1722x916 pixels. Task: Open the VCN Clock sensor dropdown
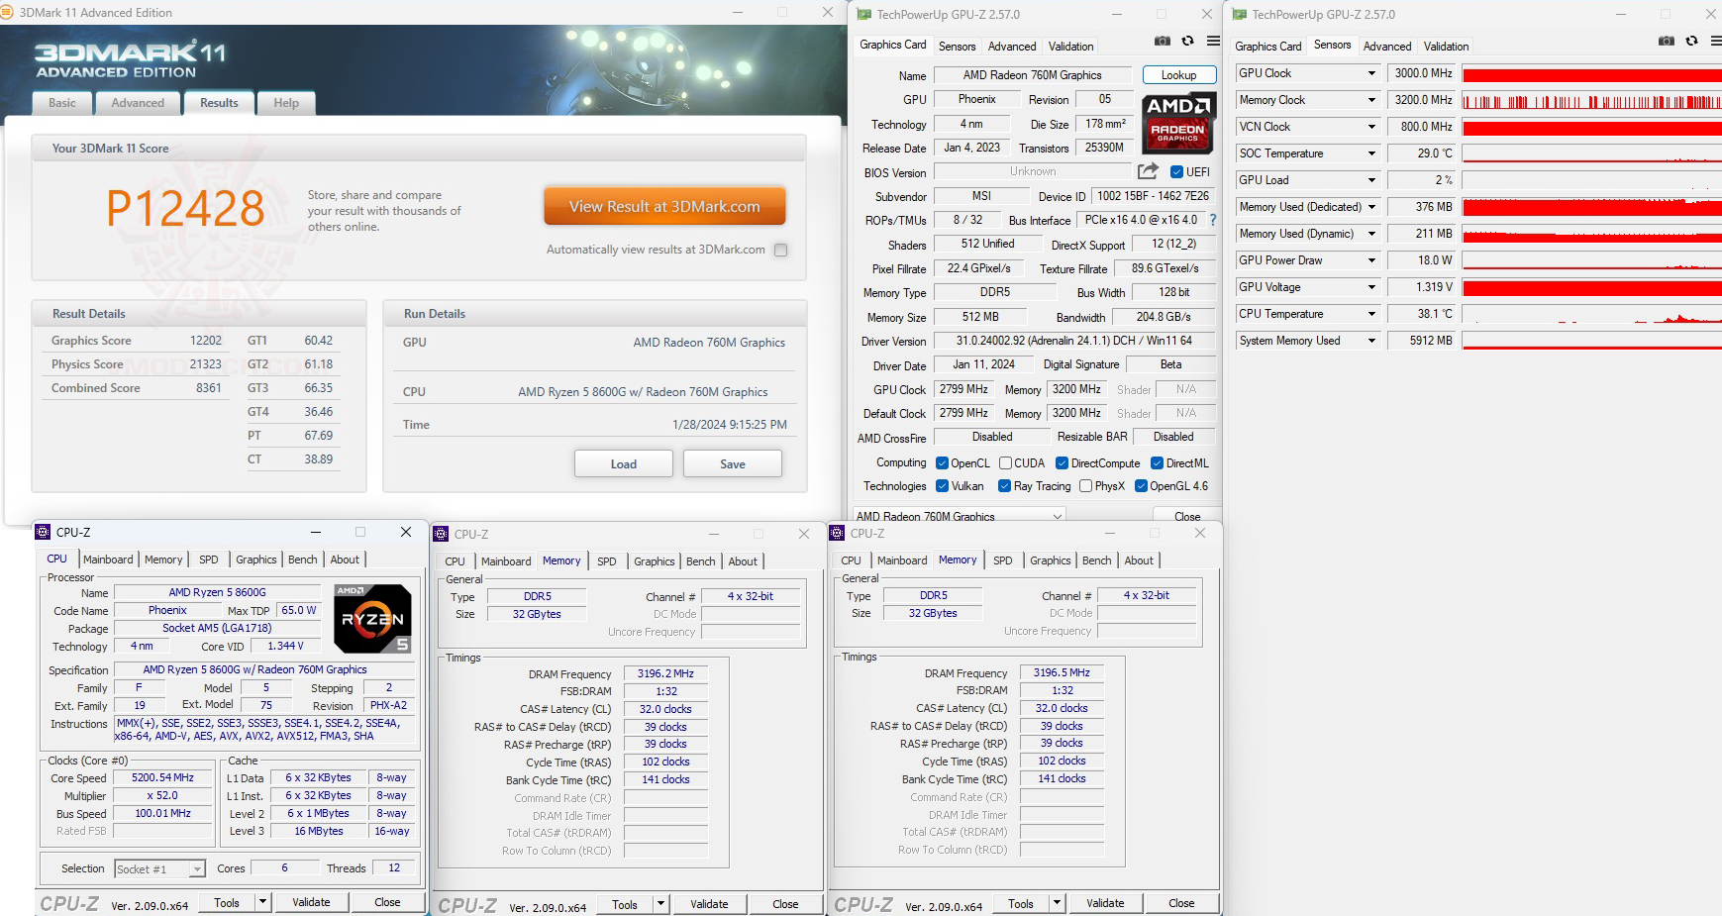1372,127
